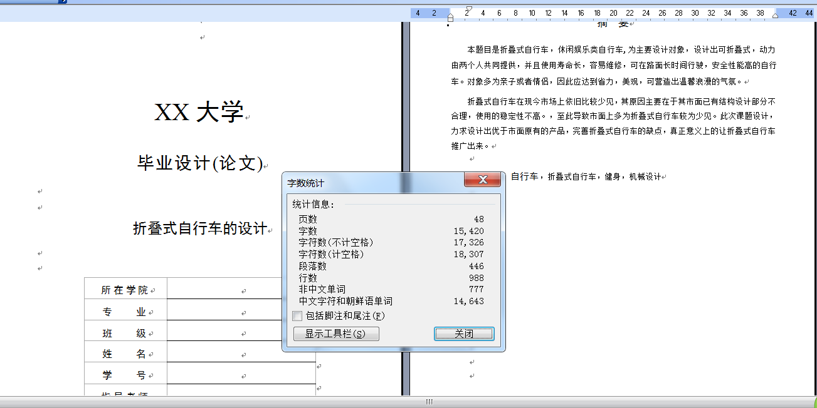Close the 字数统计 dialog with the X
Image resolution: width=817 pixels, height=408 pixels.
point(482,180)
